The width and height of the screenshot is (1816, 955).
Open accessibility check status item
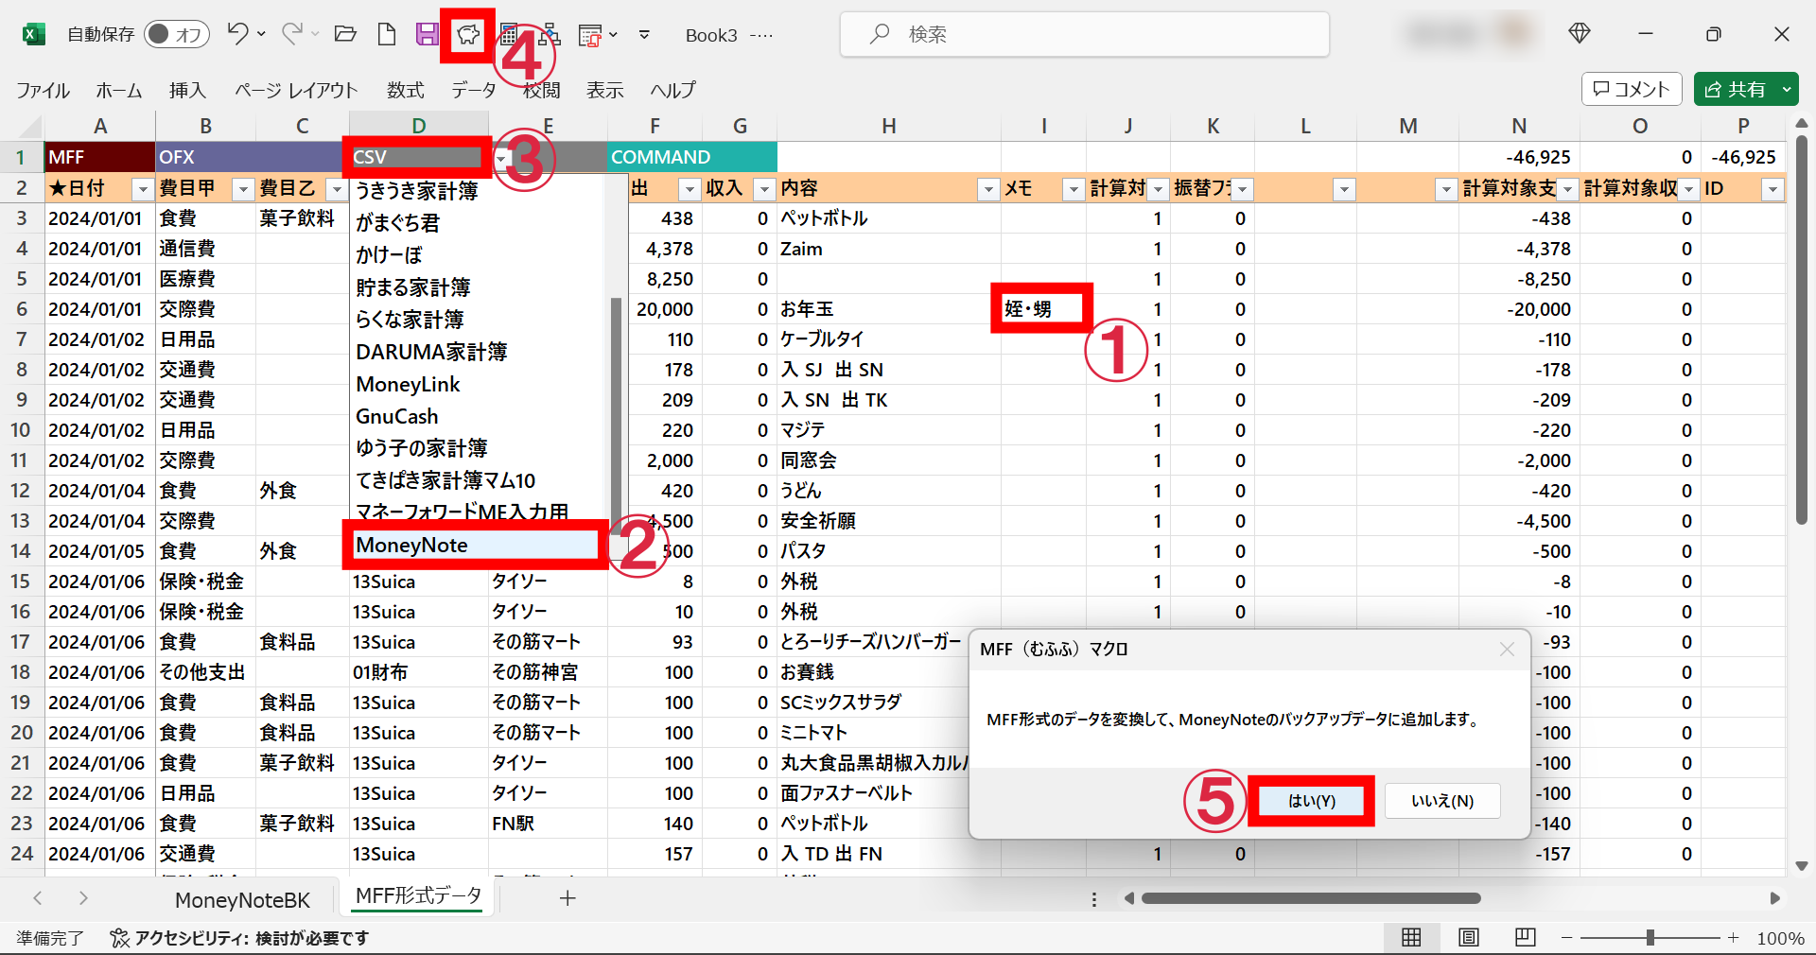(239, 938)
